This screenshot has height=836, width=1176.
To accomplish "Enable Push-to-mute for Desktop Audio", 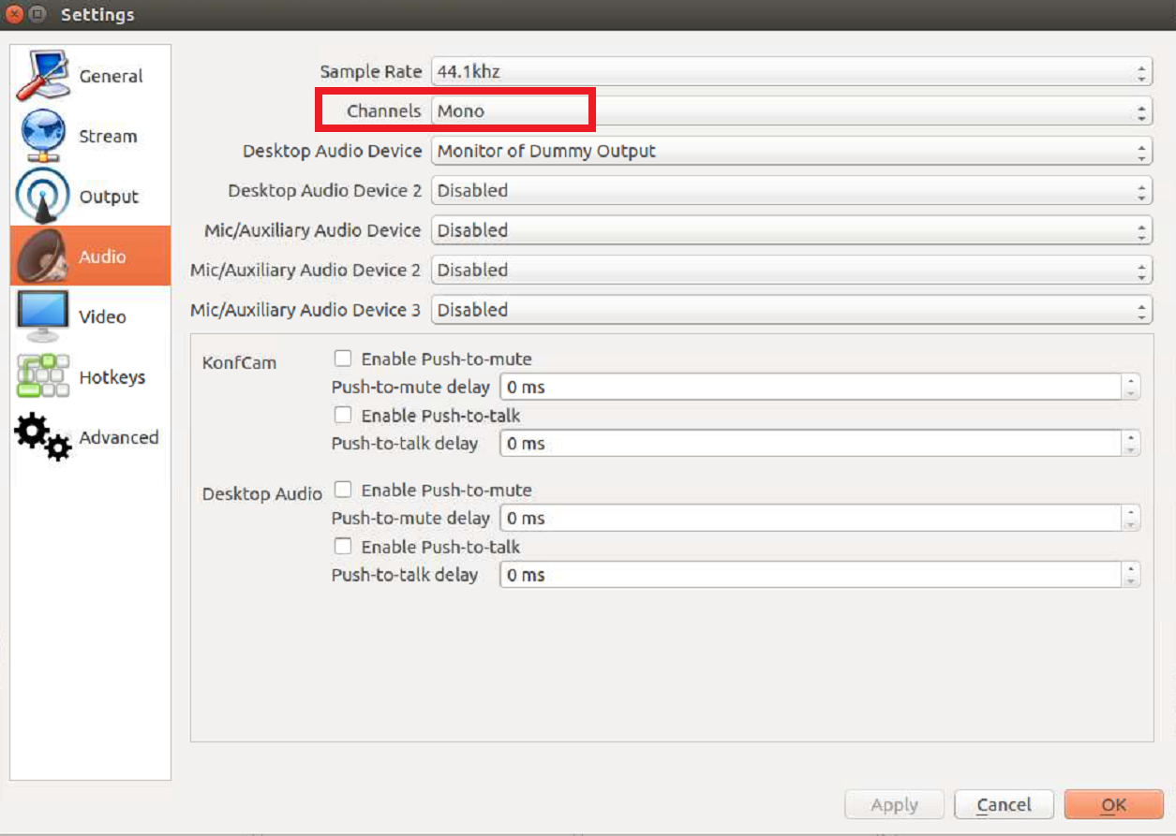I will pyautogui.click(x=344, y=490).
